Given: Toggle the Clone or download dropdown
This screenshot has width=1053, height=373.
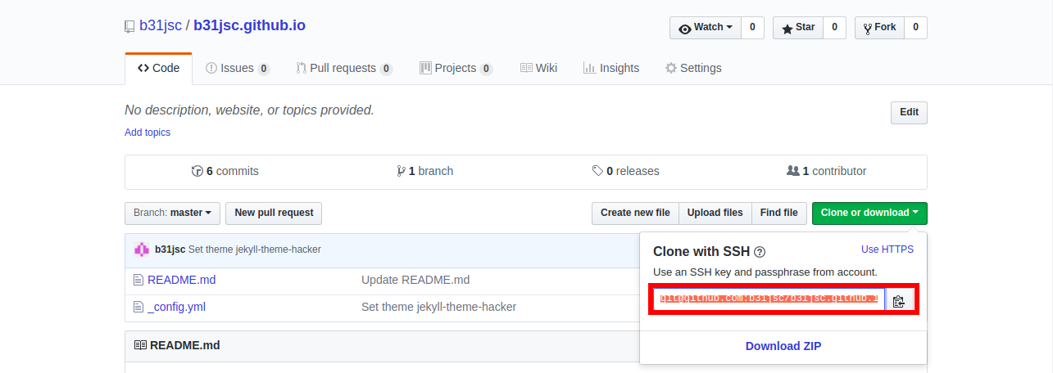Looking at the screenshot, I should pos(869,213).
